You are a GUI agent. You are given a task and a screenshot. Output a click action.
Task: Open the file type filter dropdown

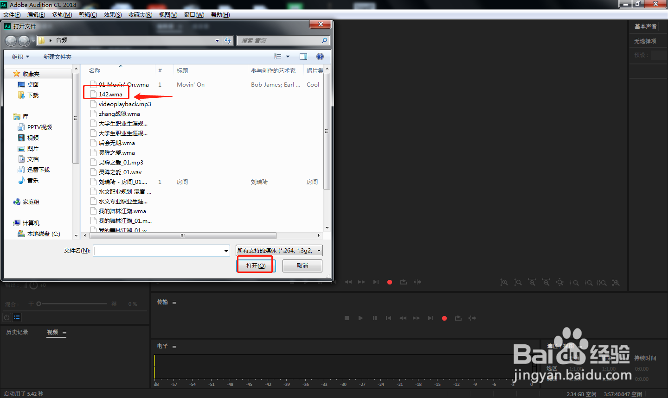(x=279, y=251)
